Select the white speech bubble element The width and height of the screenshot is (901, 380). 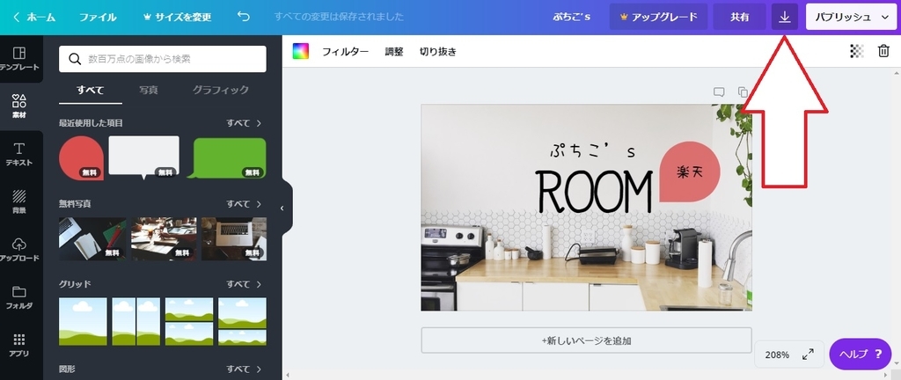click(x=143, y=157)
